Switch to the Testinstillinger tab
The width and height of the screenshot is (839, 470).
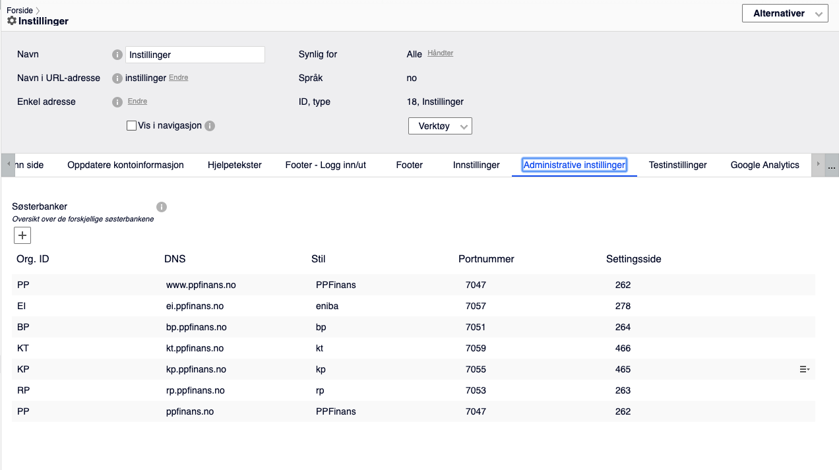[677, 165]
